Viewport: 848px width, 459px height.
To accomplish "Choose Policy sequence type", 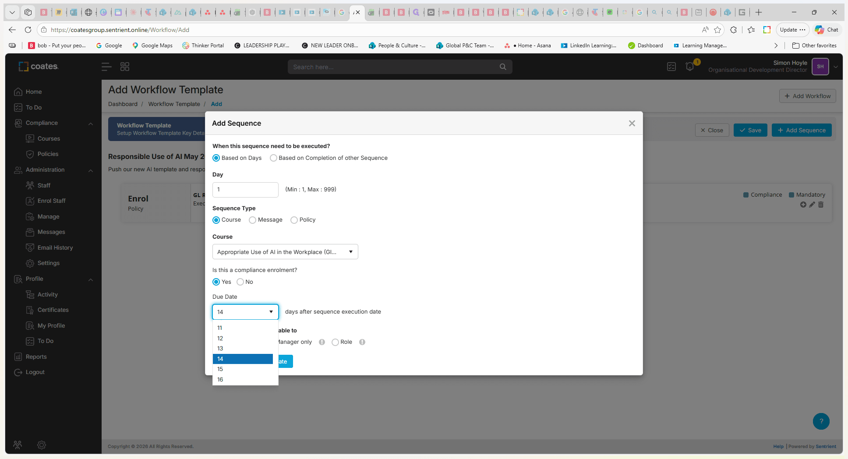I will point(294,220).
